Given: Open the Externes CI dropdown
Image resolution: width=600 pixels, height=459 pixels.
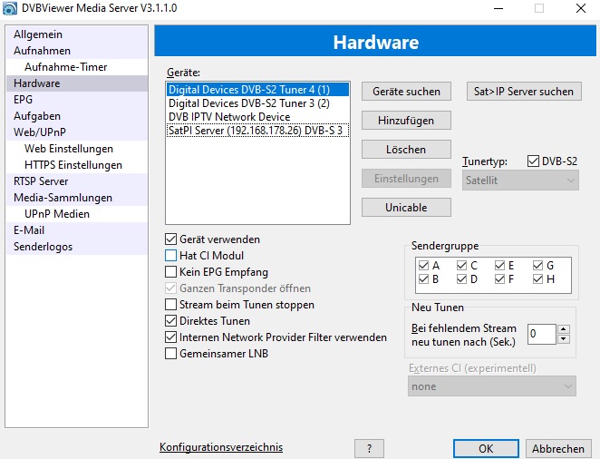Looking at the screenshot, I should [492, 386].
